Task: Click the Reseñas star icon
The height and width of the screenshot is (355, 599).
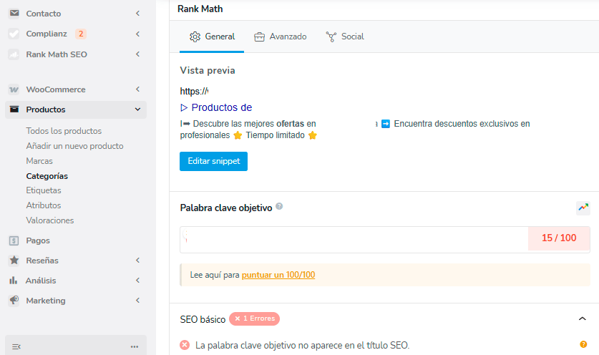Action: [14, 261]
